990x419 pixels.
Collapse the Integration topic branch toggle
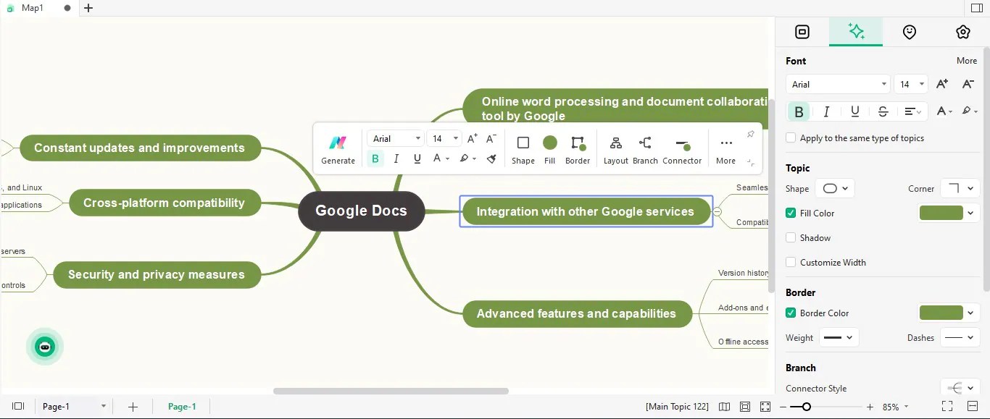coord(717,211)
